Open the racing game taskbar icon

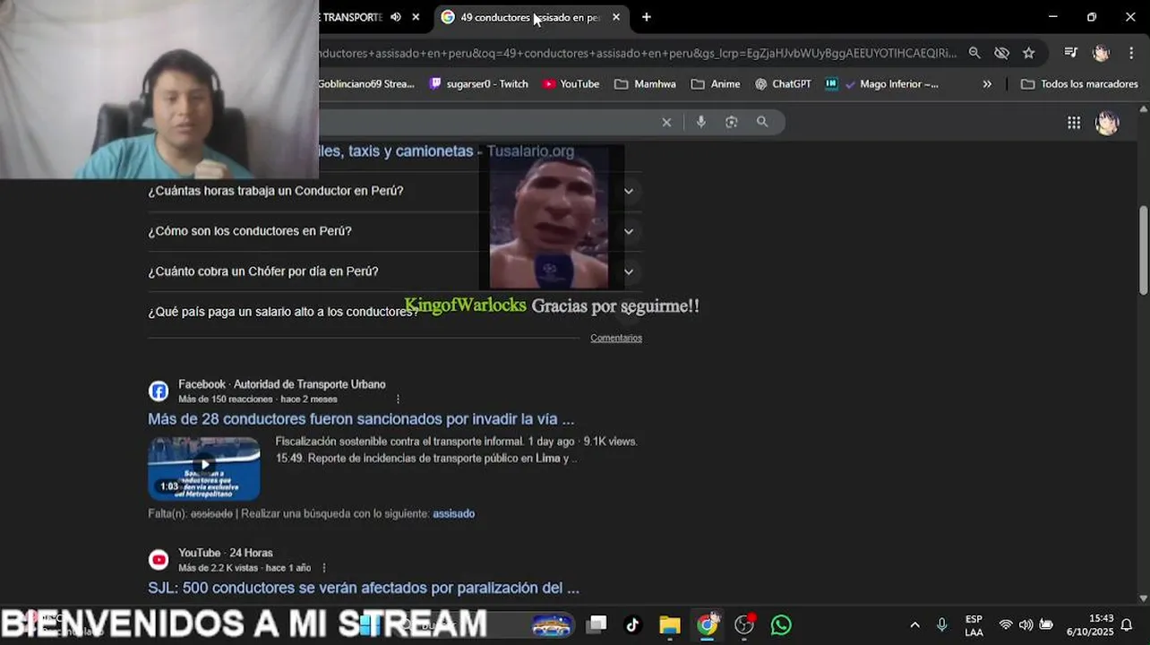coord(552,624)
